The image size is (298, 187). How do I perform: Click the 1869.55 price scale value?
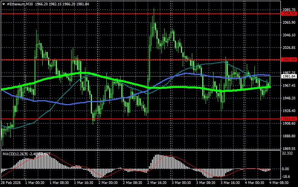tap(289, 148)
